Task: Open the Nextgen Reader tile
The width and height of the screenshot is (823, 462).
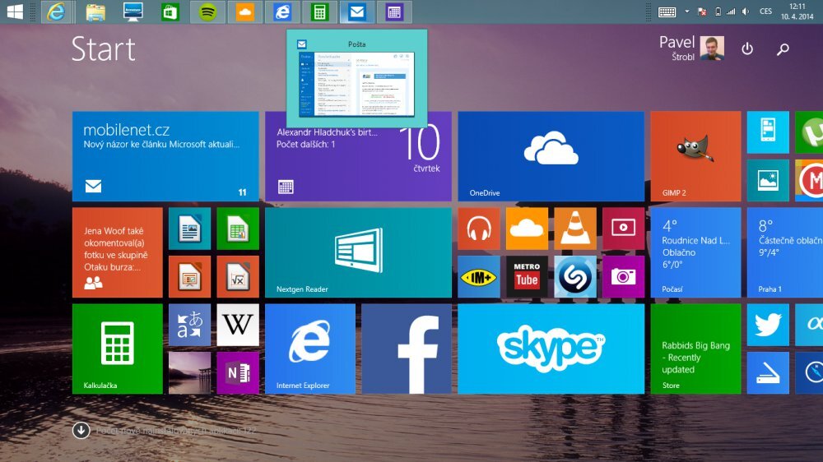Action: (x=358, y=252)
